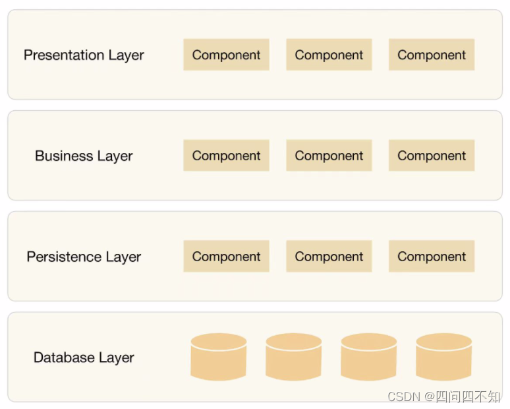The image size is (510, 409).
Task: Click middle Component in Presentation Layer
Action: 329,55
